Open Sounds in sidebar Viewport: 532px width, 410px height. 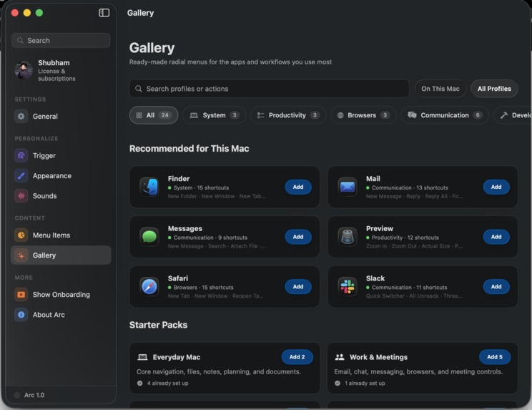61,196
